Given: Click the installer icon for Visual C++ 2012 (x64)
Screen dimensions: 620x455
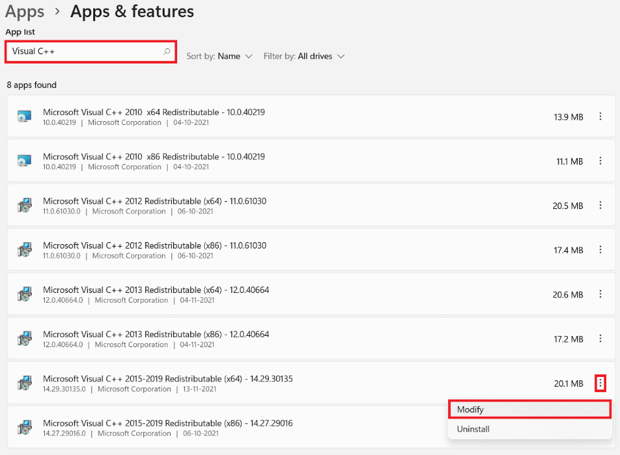Looking at the screenshot, I should tap(24, 206).
